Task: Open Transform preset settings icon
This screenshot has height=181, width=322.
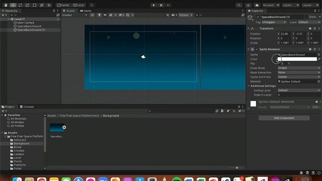Action: 314,28
